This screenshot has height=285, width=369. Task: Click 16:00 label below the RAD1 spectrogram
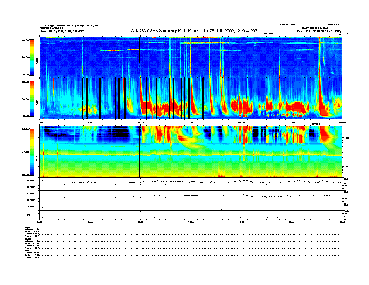pyautogui.click(x=241, y=122)
